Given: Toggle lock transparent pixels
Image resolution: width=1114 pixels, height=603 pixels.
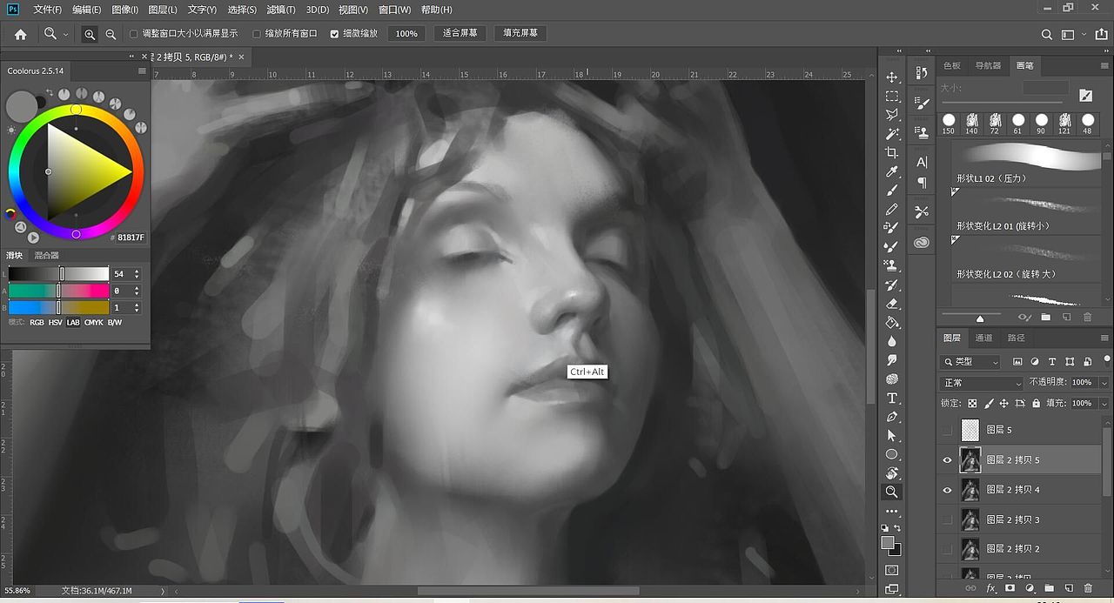Looking at the screenshot, I should point(973,404).
